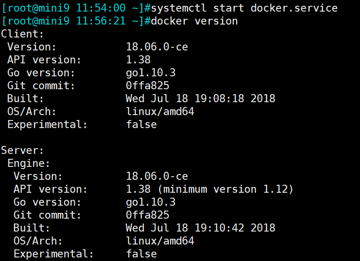This screenshot has width=360, height=261.
Task: Click the 'docker version' command text
Action: pyautogui.click(x=194, y=21)
